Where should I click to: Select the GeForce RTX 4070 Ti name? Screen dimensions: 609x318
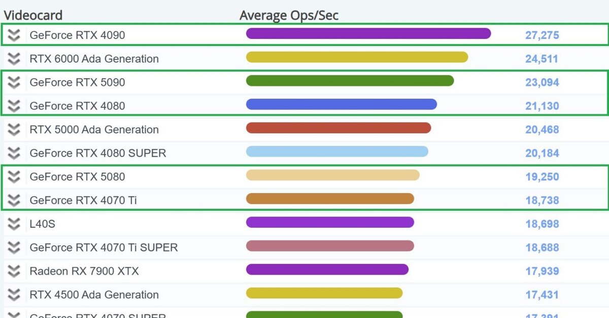(x=83, y=200)
